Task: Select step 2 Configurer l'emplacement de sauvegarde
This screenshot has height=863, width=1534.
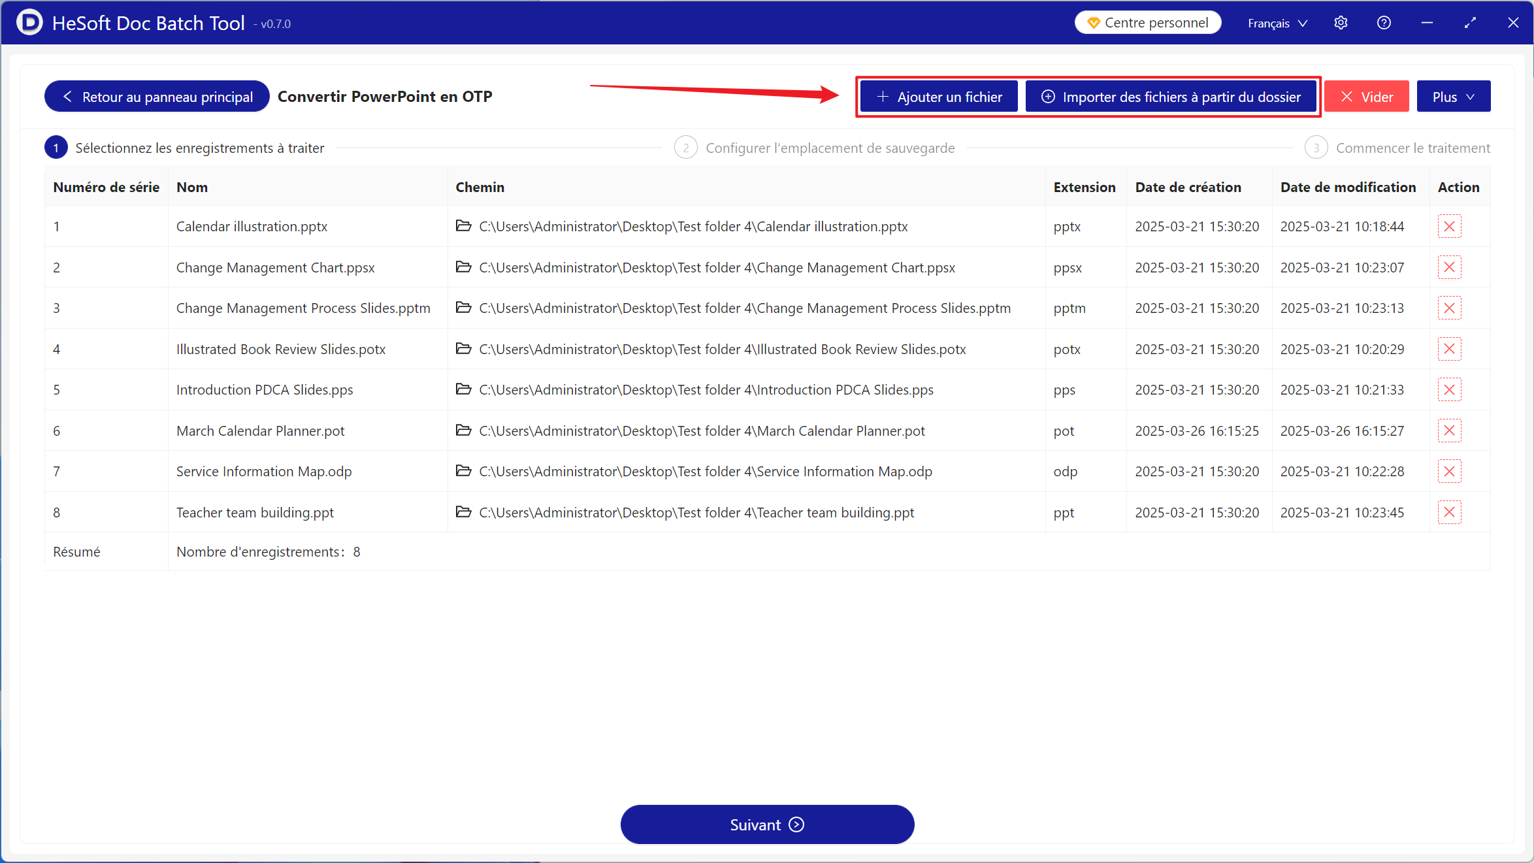Action: pyautogui.click(x=815, y=148)
